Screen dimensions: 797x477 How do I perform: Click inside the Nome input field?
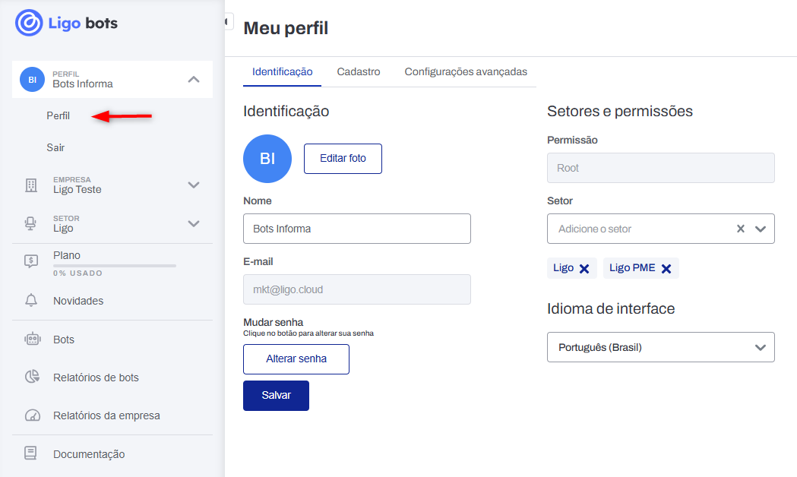tap(356, 229)
